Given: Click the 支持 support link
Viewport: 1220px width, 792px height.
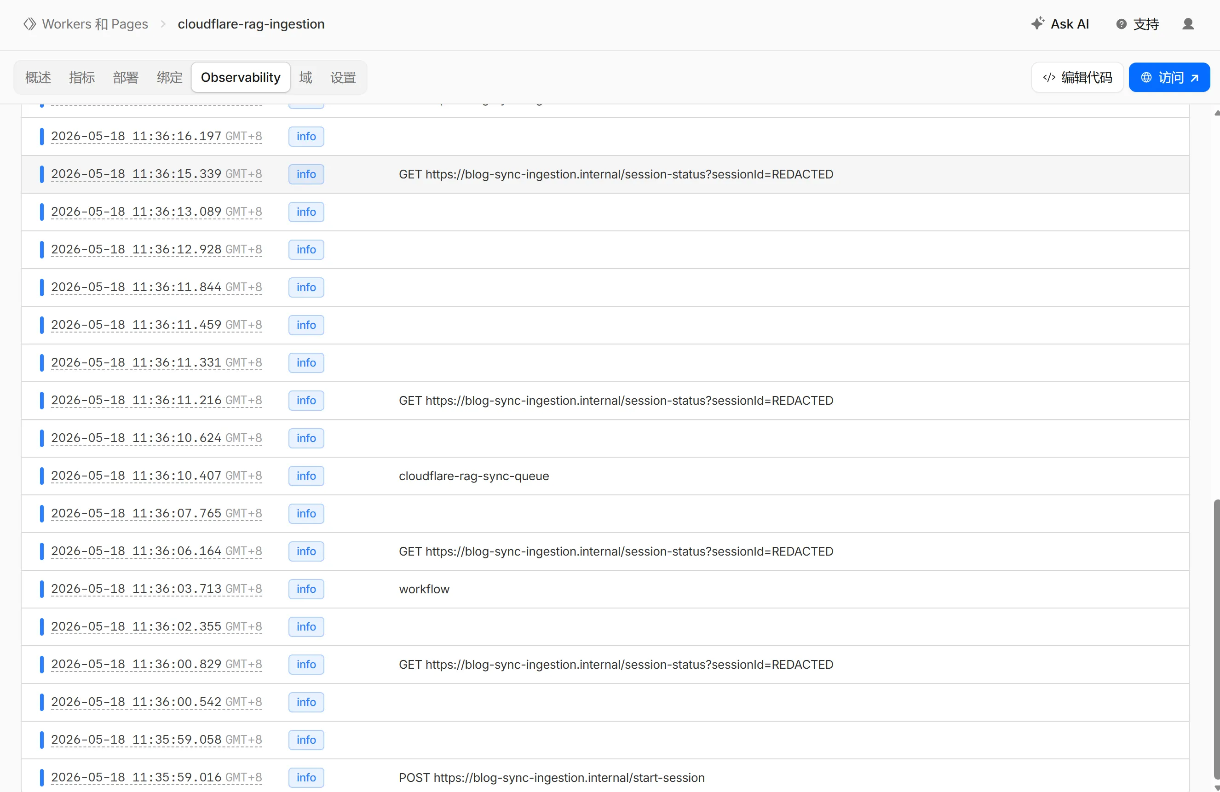Looking at the screenshot, I should pos(1146,24).
